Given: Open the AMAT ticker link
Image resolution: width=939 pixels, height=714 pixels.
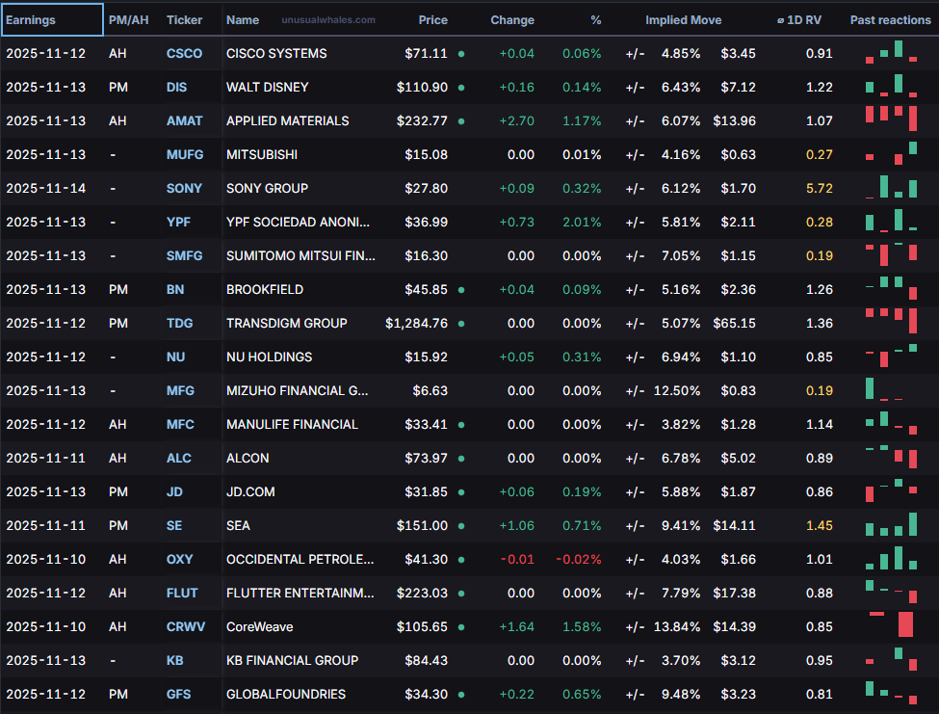Looking at the screenshot, I should click(x=185, y=121).
